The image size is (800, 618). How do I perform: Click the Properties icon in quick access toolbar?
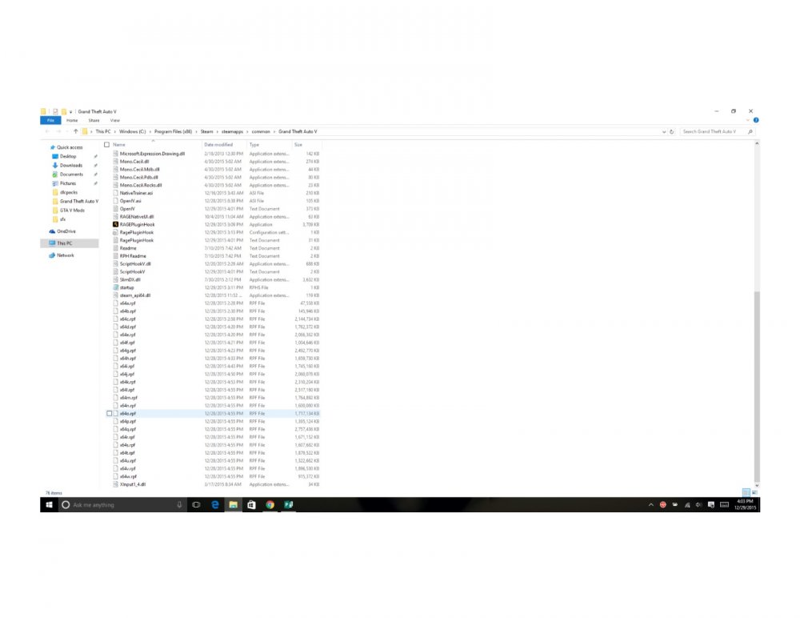55,111
